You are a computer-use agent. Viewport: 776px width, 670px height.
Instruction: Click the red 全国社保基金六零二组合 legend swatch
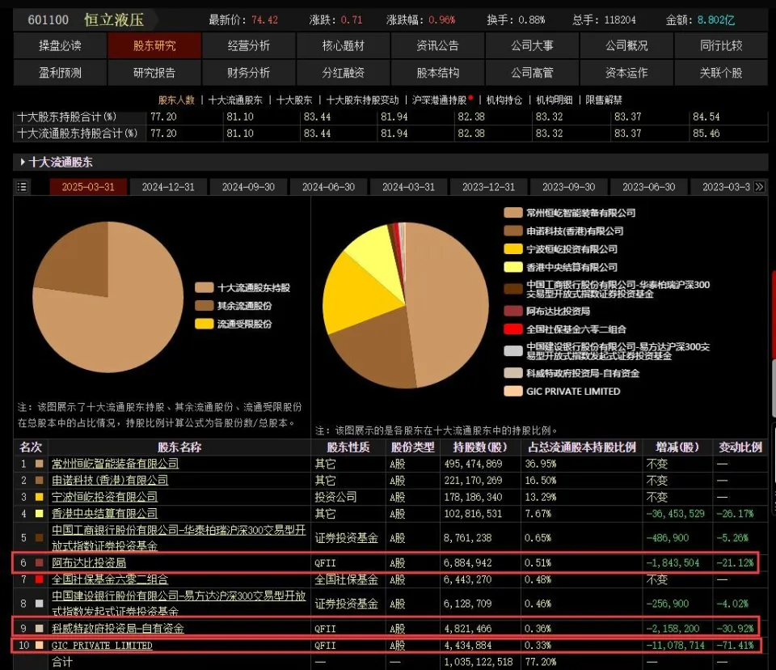click(x=512, y=329)
